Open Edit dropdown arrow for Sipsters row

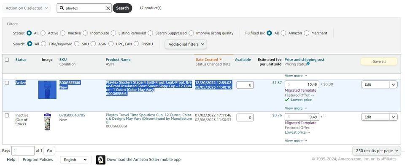pos(394,84)
